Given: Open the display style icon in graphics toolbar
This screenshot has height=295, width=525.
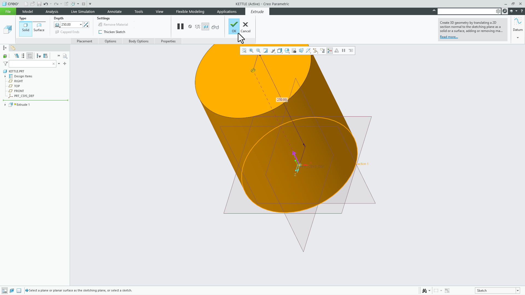Looking at the screenshot, I should coord(273,51).
